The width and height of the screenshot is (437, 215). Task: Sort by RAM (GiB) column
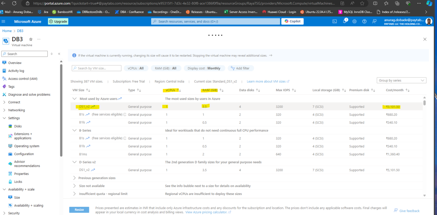(x=222, y=90)
